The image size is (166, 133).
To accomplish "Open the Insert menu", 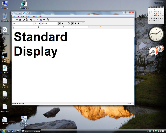I will pos(28,16).
